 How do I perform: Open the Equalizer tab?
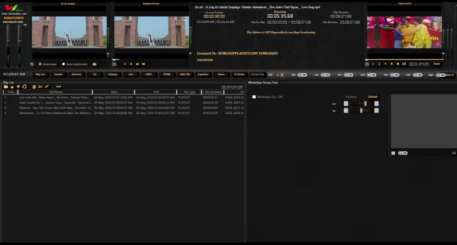point(203,74)
